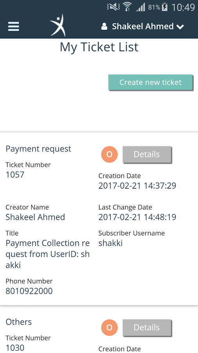Open the hamburger navigation menu

pos(14,27)
